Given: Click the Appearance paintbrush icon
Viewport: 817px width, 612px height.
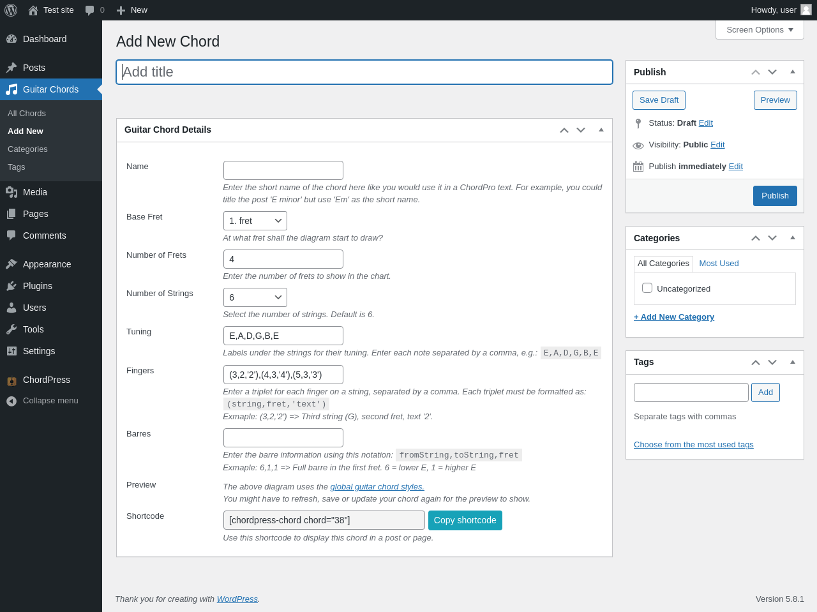Looking at the screenshot, I should click(x=11, y=264).
